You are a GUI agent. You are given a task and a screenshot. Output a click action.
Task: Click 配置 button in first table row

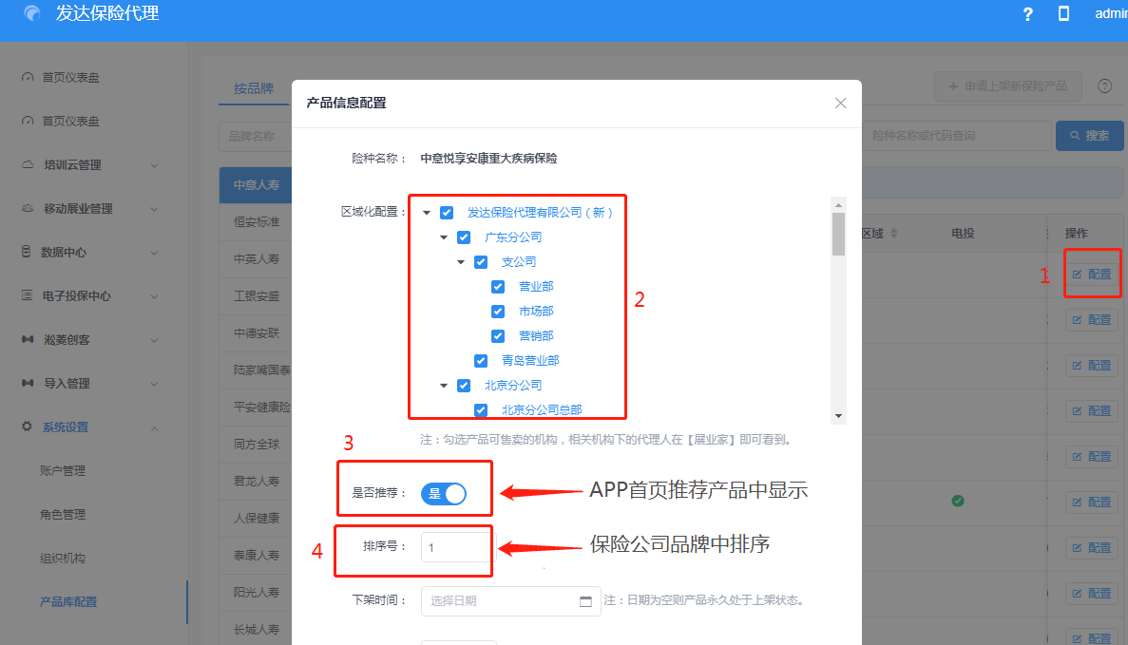pos(1092,275)
